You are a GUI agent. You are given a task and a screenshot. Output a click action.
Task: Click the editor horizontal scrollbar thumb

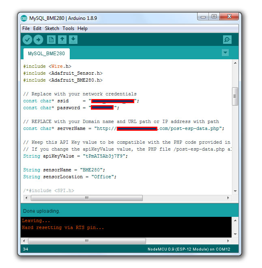click(x=87, y=198)
